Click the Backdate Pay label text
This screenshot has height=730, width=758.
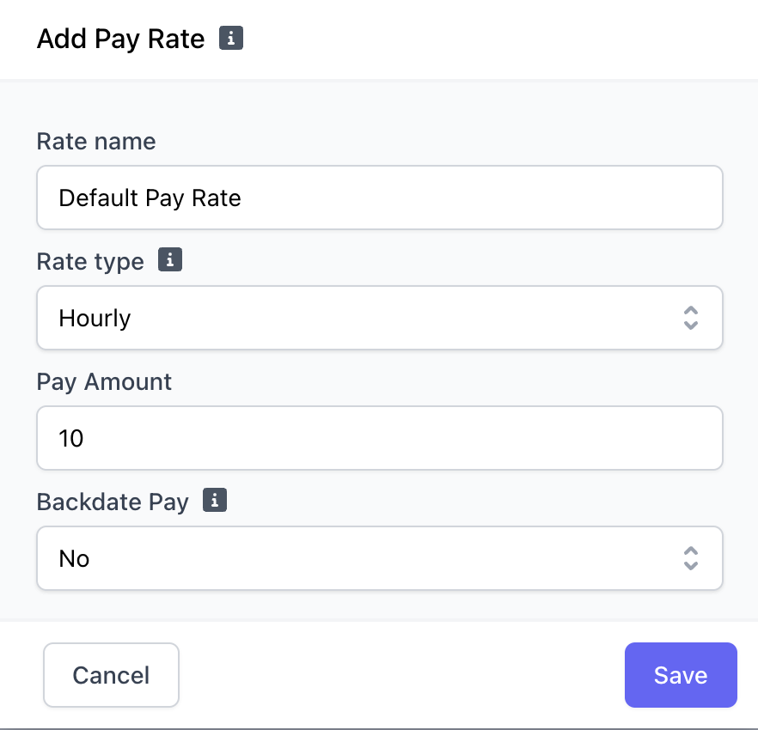point(113,502)
